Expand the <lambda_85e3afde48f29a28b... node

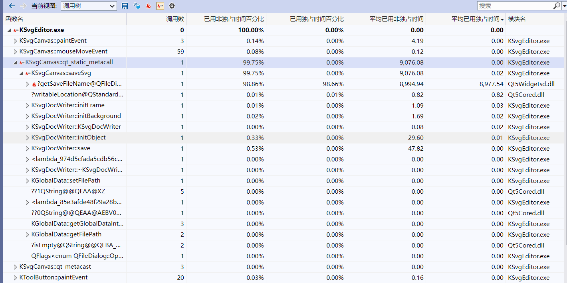pos(27,202)
